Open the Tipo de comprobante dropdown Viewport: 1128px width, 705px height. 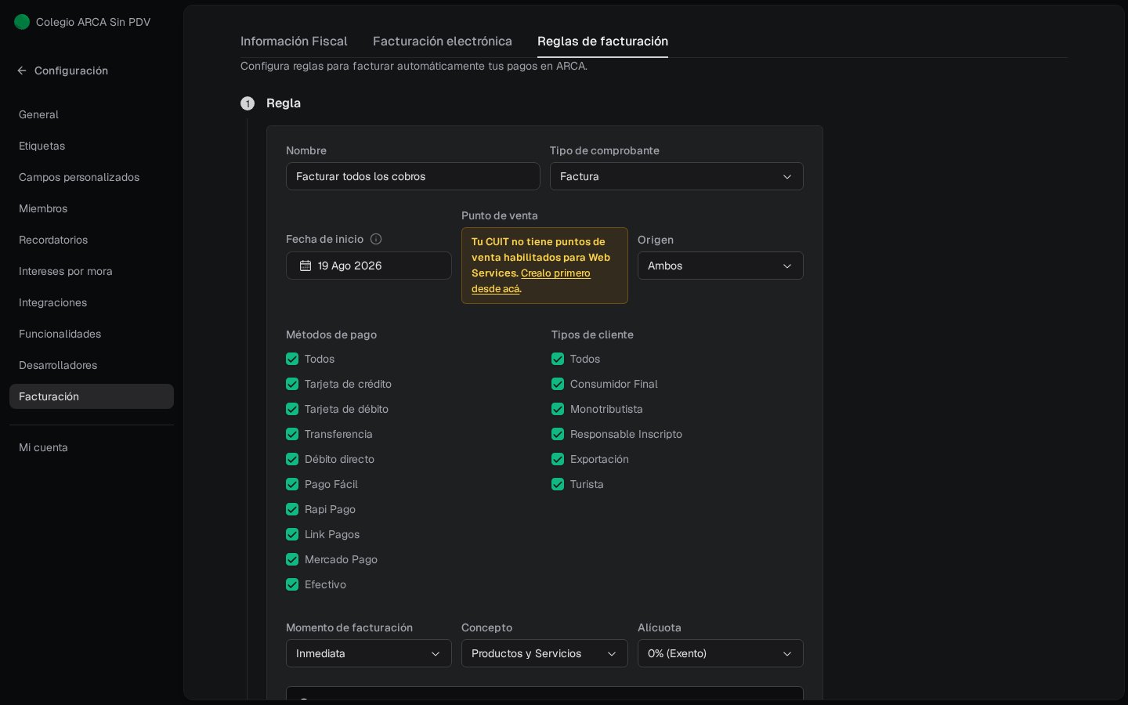click(x=677, y=176)
